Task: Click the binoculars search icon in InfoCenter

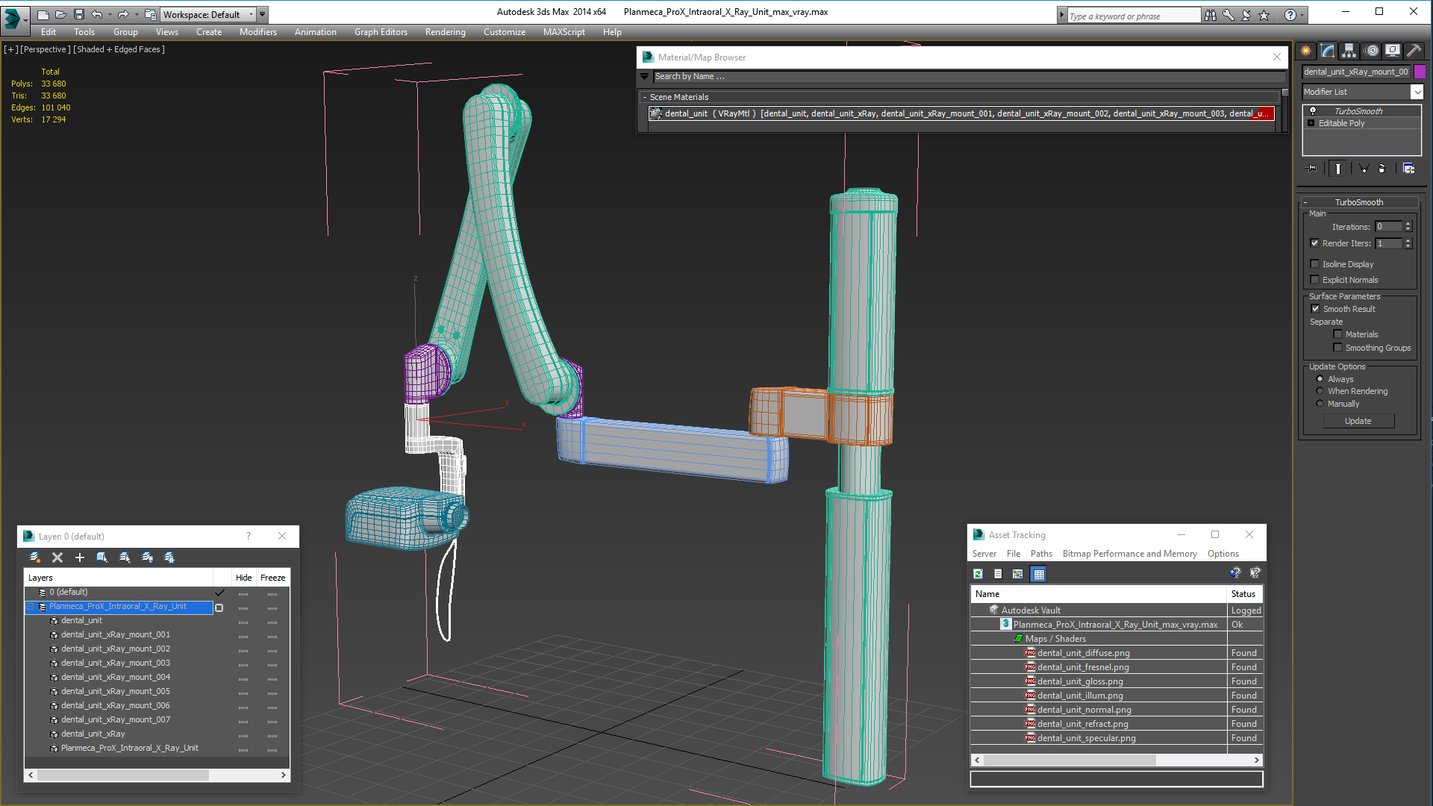Action: (1210, 15)
